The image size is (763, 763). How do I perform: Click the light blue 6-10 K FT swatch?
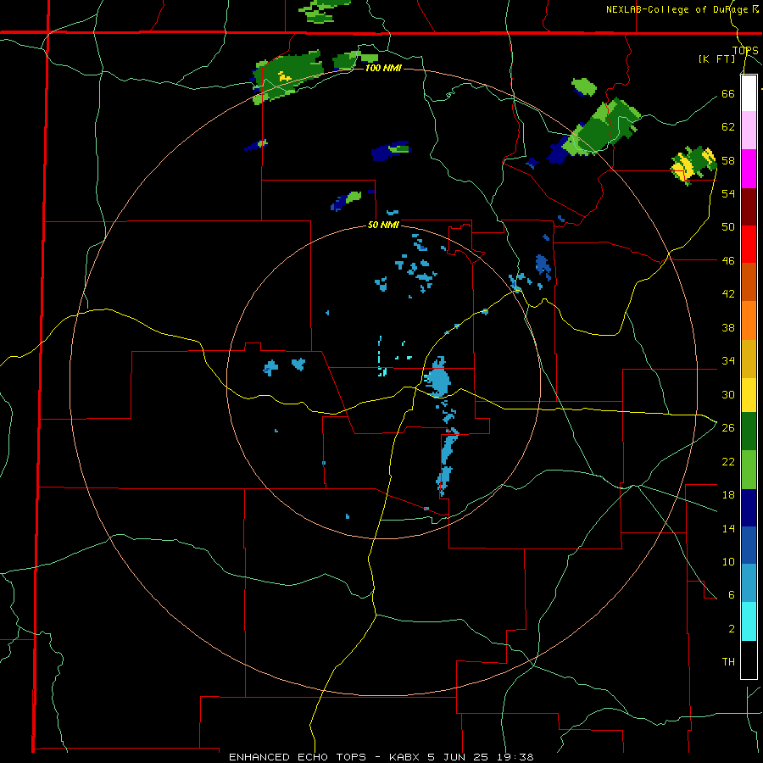749,582
